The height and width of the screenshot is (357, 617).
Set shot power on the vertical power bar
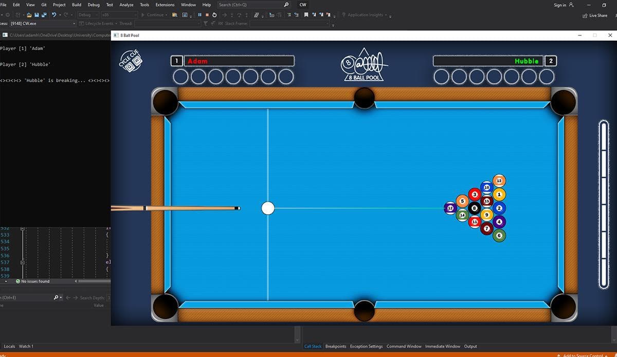(x=605, y=204)
